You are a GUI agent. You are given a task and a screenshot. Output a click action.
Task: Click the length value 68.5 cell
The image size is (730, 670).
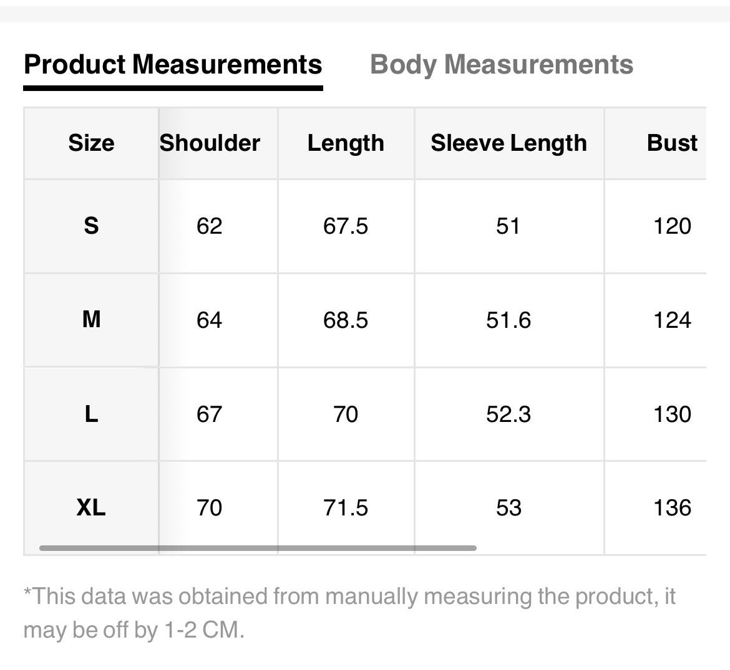click(346, 320)
